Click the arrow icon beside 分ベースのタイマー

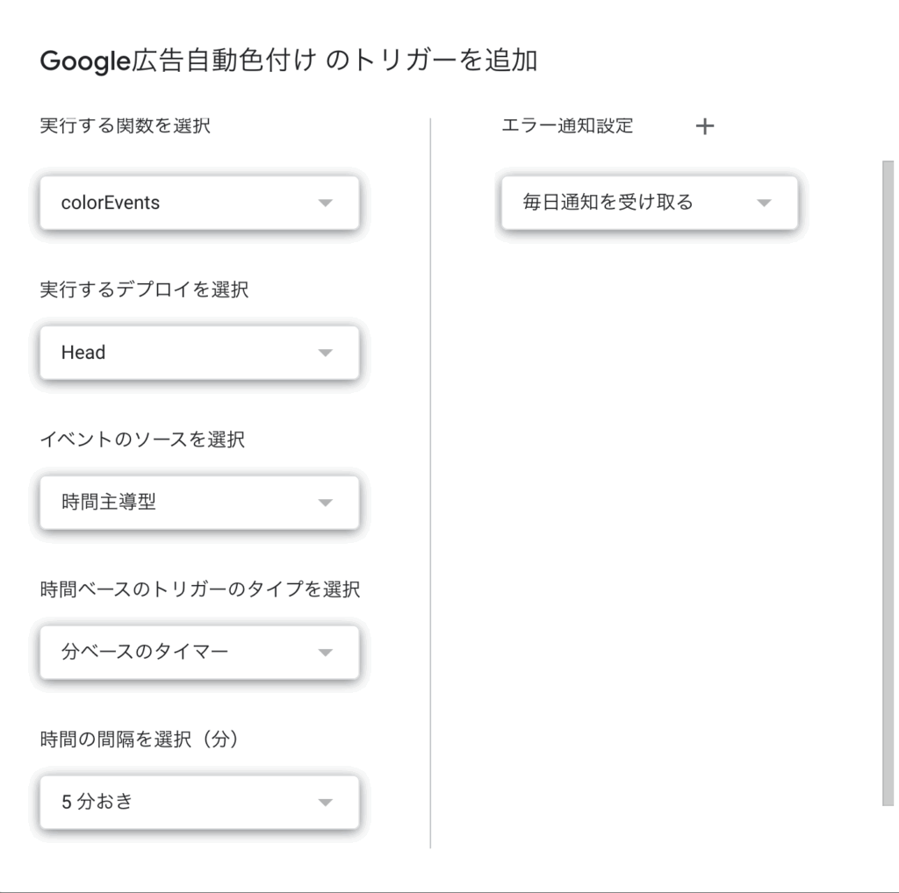pyautogui.click(x=325, y=653)
